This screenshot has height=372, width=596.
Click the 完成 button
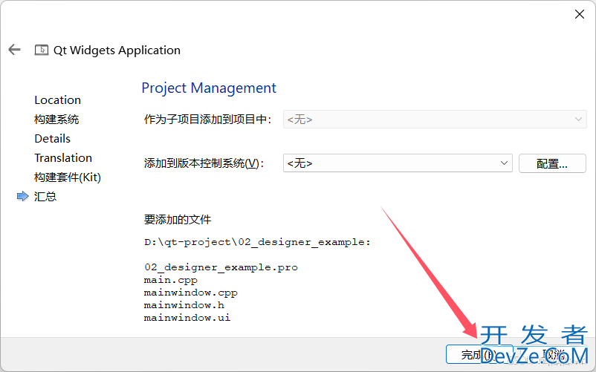(479, 354)
